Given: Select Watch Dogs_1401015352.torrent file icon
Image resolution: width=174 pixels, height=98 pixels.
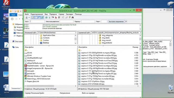Looking at the screenshot, I should (26, 79).
